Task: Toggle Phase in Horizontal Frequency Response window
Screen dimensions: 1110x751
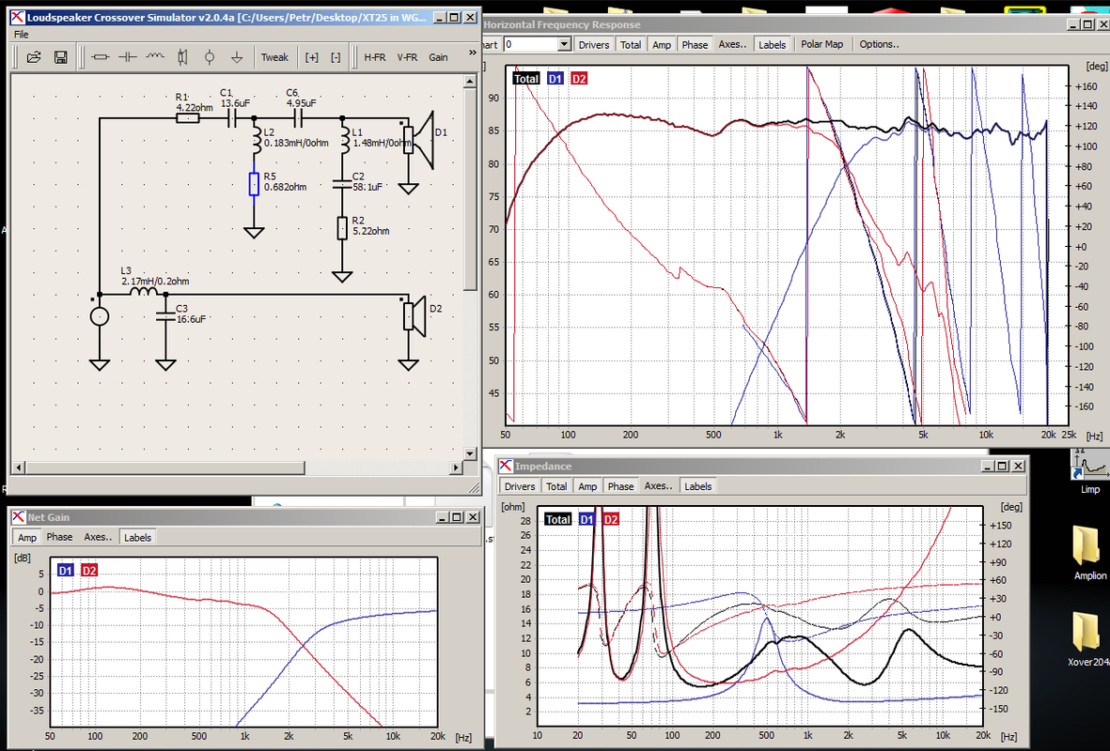Action: tap(695, 44)
